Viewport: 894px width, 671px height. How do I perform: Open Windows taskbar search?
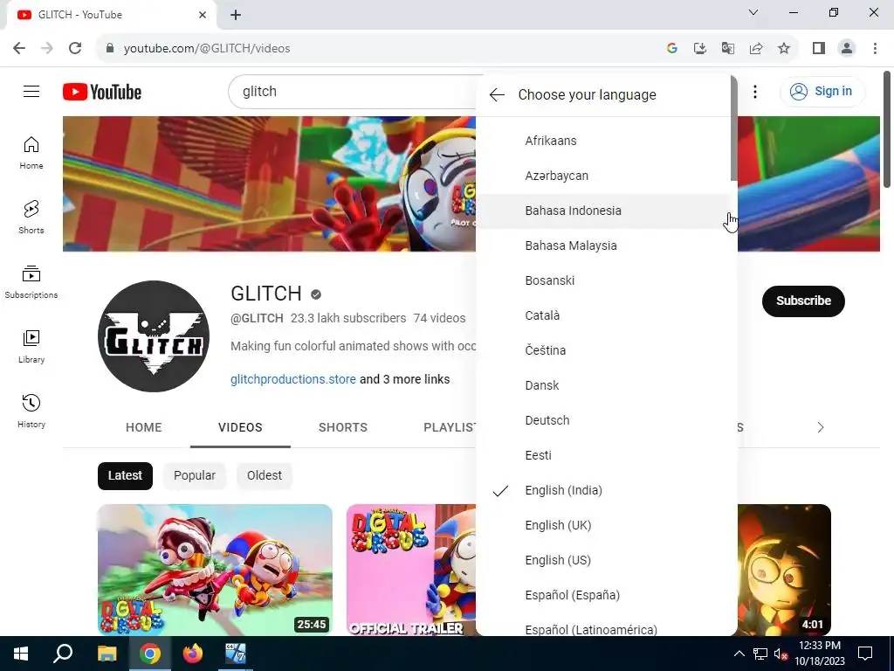[63, 654]
